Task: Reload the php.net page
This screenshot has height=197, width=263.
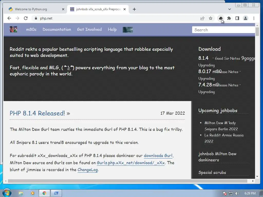Action: tap(26, 18)
